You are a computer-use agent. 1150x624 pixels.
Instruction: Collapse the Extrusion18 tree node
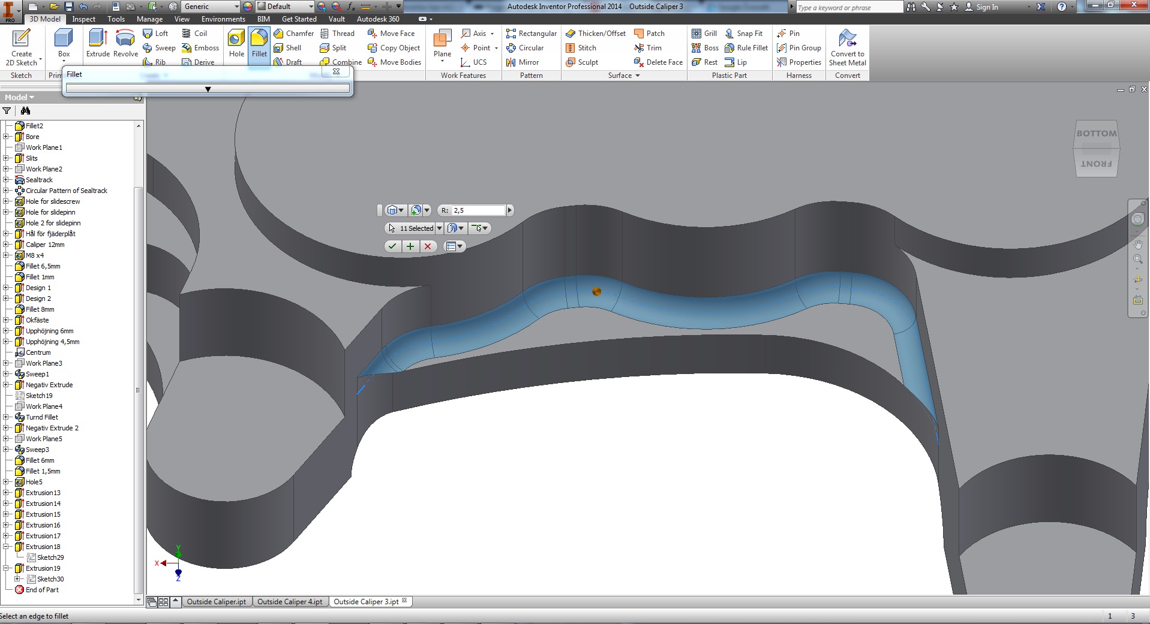point(6,547)
